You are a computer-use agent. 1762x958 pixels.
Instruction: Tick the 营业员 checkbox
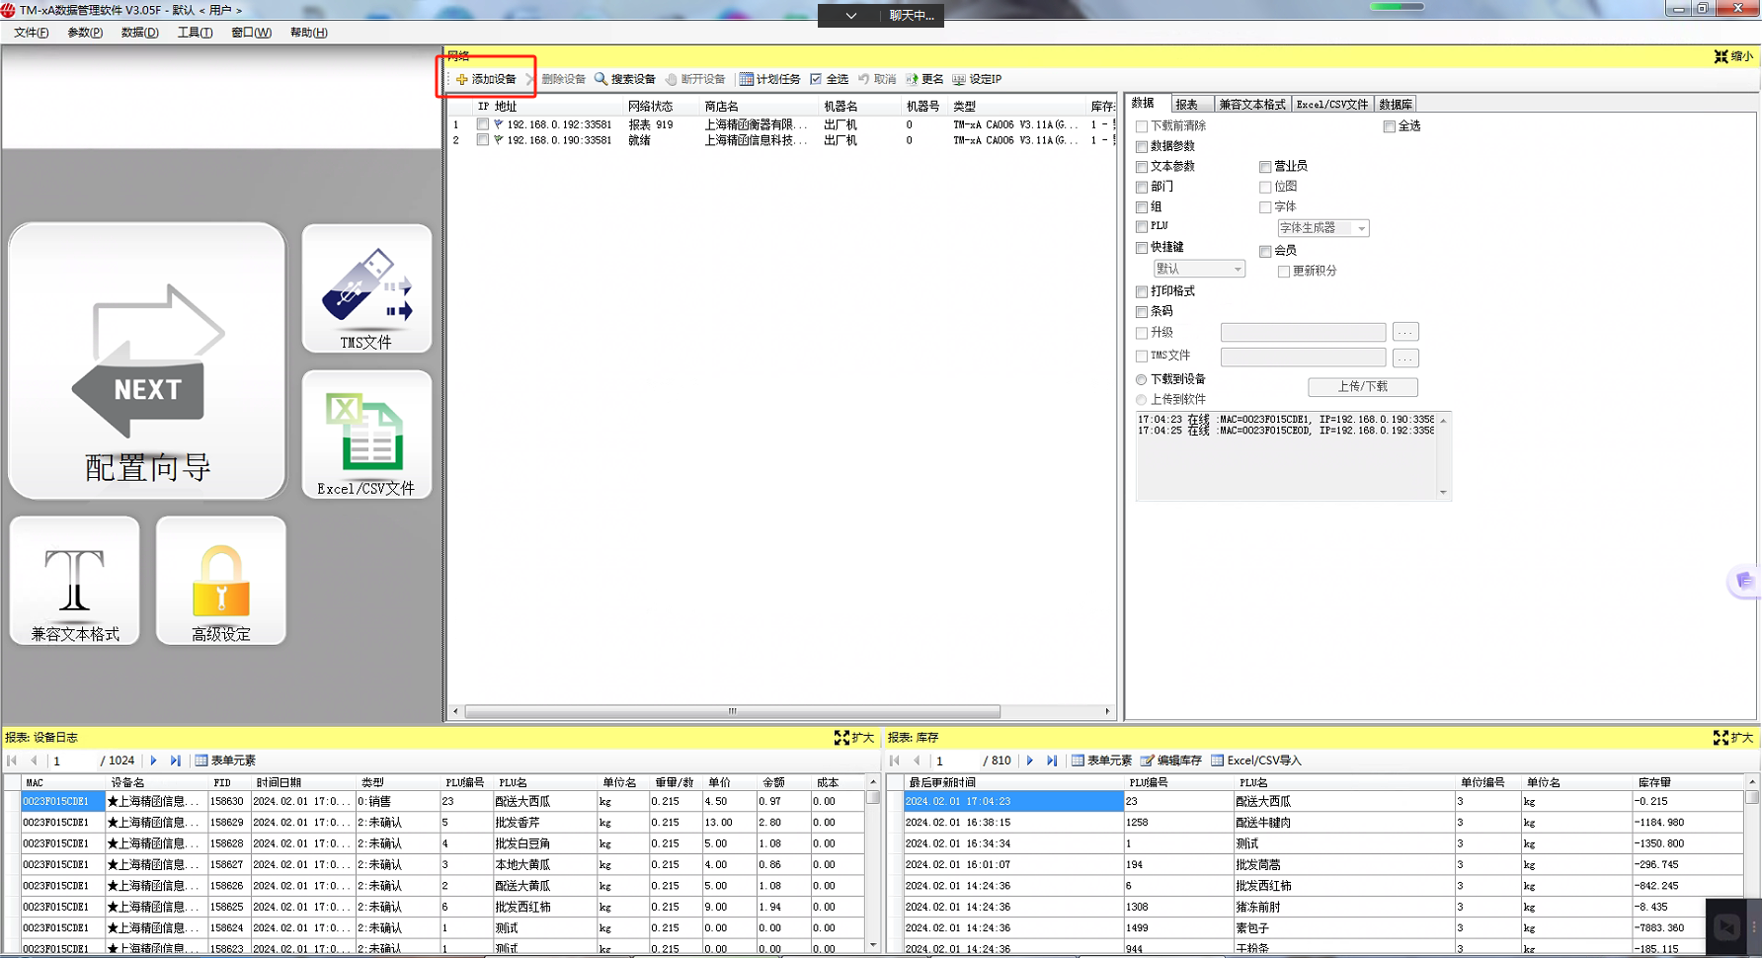[1265, 167]
